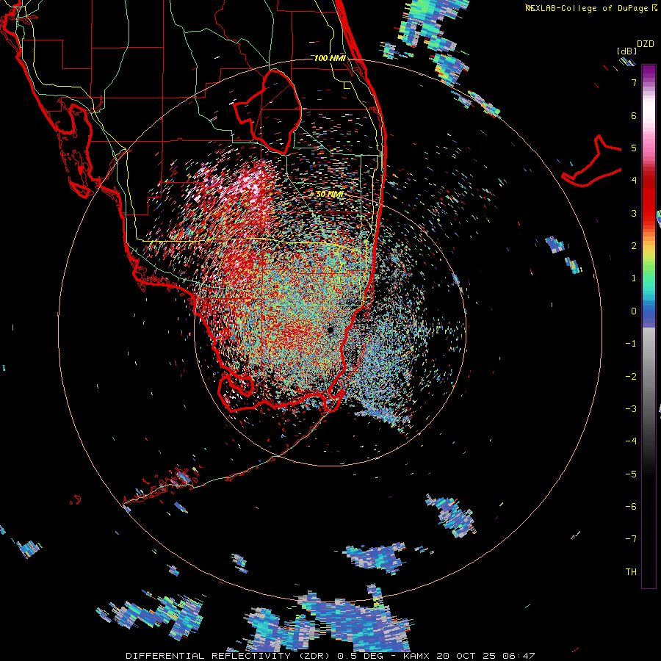The width and height of the screenshot is (661, 661).
Task: Click the -7 value on the scale
Action: (x=631, y=539)
